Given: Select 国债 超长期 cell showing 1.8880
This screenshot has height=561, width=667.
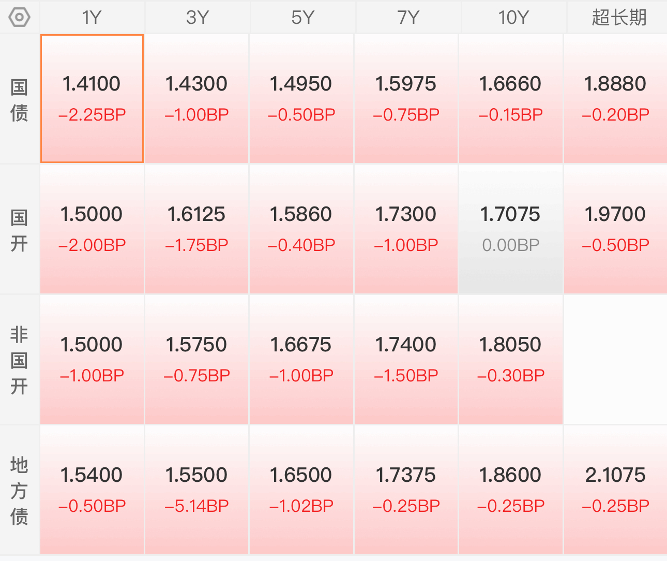Looking at the screenshot, I should coord(615,99).
